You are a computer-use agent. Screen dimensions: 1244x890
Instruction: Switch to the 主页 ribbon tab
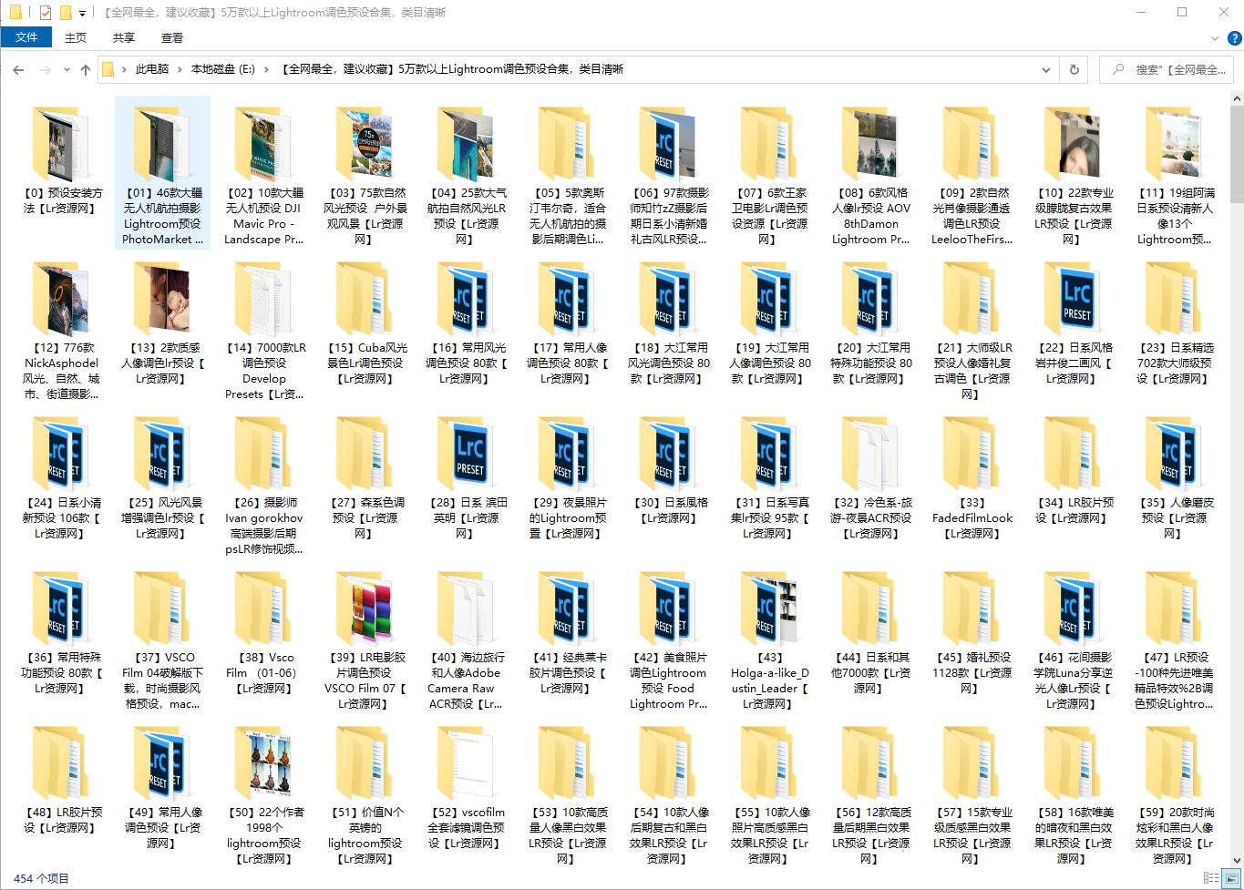click(x=76, y=37)
